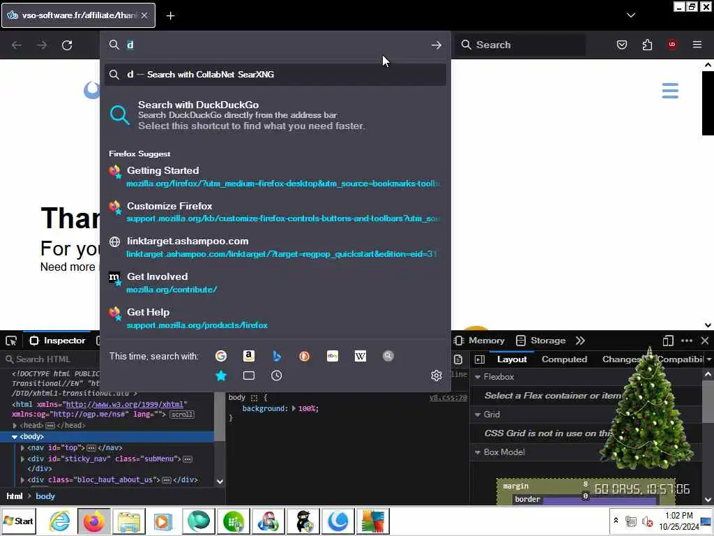
Task: Click the Go arrow in the address bar
Action: (x=436, y=45)
